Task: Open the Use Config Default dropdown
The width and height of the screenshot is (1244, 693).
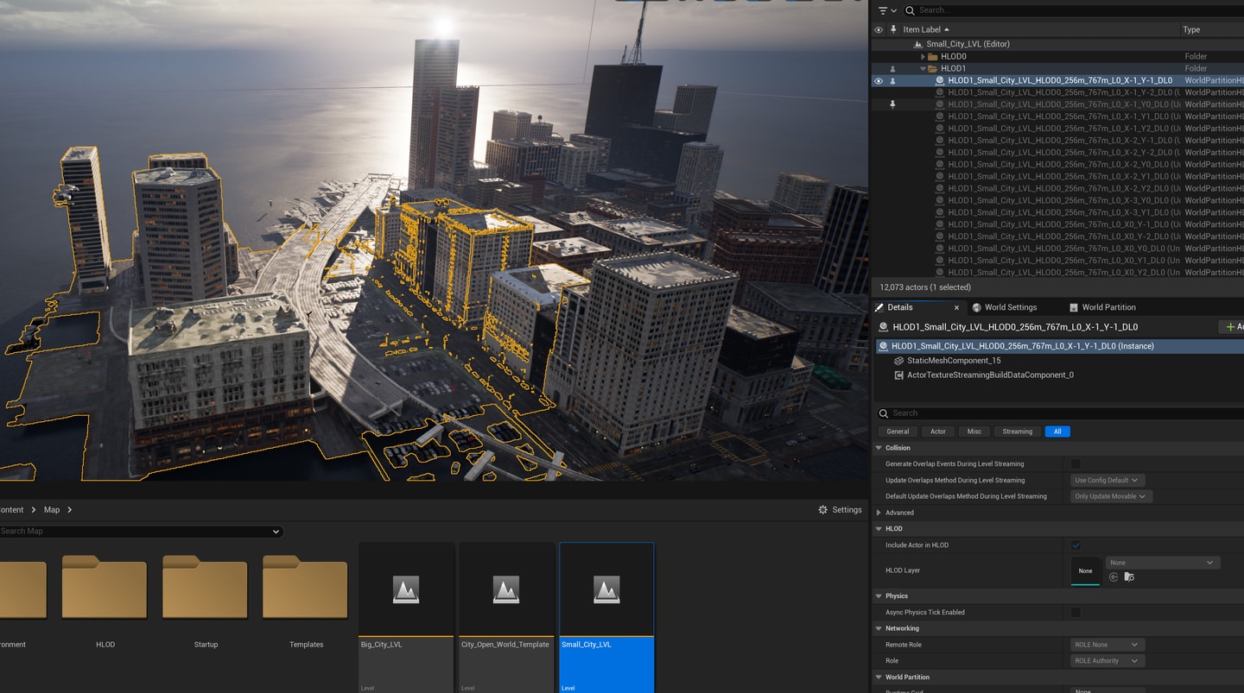Action: (1108, 481)
